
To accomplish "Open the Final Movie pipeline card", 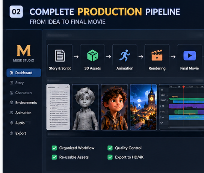I will (190, 58).
